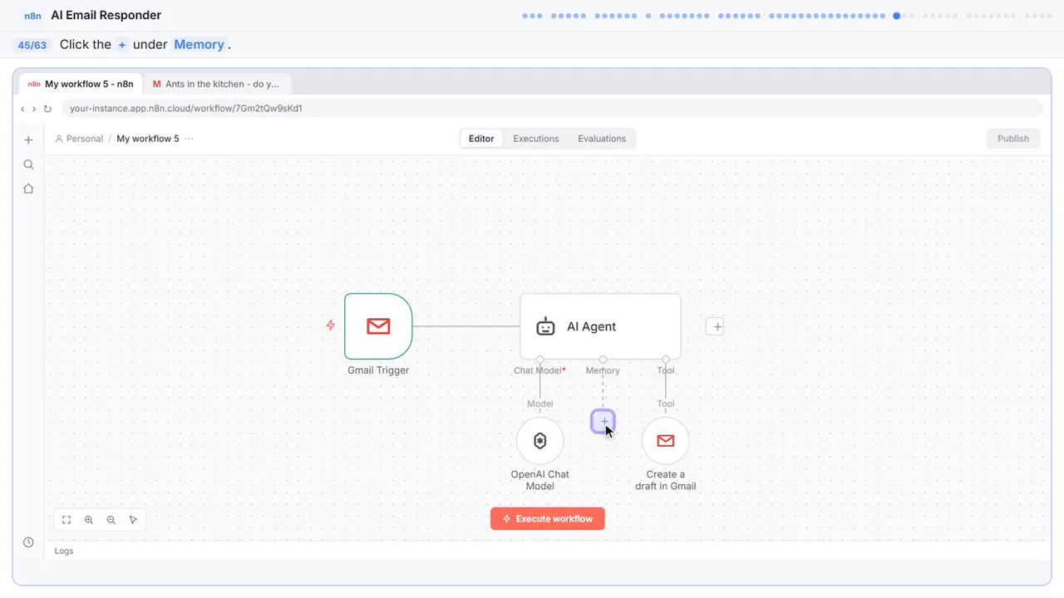Open the history clock icon in sidebar
Viewport: 1064px width, 598px height.
pyautogui.click(x=28, y=542)
